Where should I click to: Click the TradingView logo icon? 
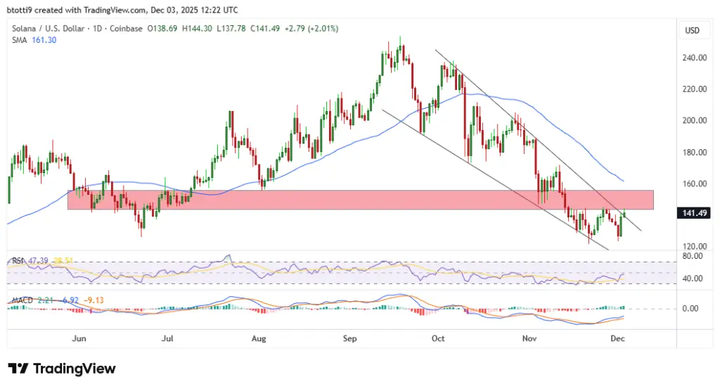pos(18,369)
